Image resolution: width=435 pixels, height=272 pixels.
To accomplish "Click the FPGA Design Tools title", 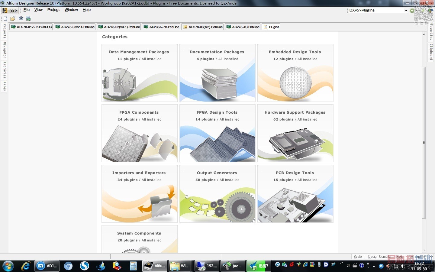I will coord(217,112).
